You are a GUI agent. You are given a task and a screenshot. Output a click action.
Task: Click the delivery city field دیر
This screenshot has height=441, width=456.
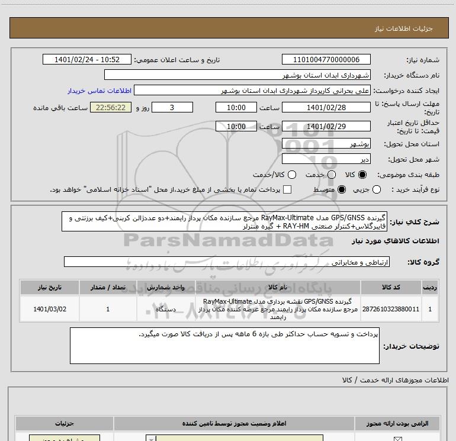tap(326, 159)
